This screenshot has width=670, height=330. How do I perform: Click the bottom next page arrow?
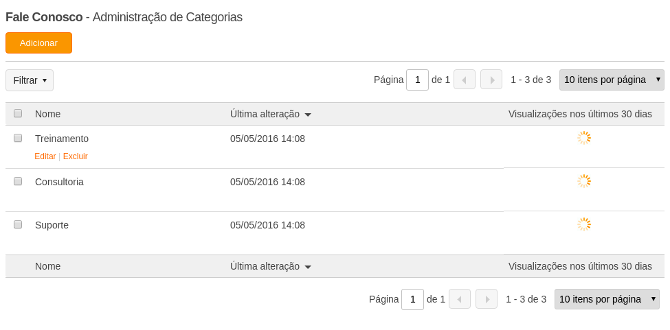pyautogui.click(x=487, y=299)
